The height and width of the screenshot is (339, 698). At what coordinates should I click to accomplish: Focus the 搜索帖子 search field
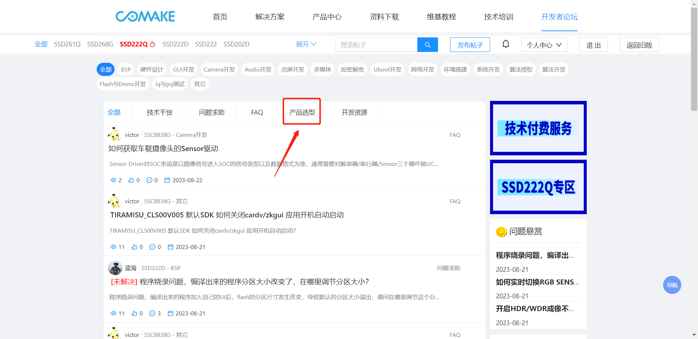point(376,45)
